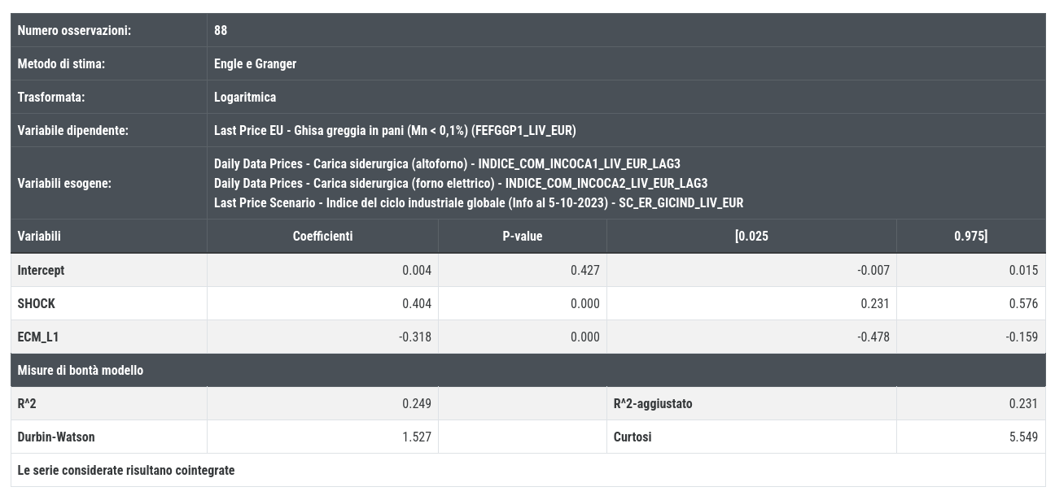Click the [0.025 column header
This screenshot has height=500, width=1055.
click(751, 237)
